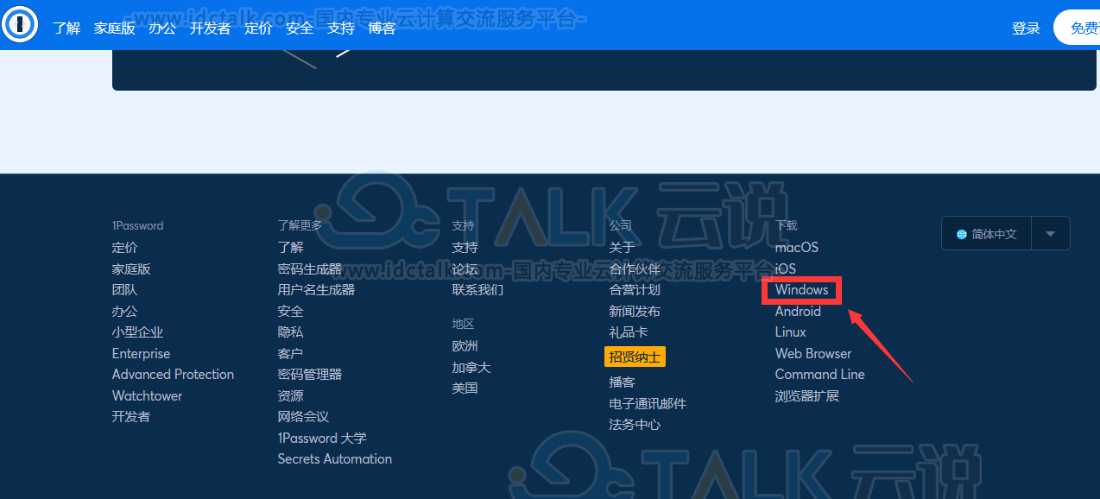The image size is (1100, 499).
Task: Open 办公 link in the footer
Action: click(x=124, y=311)
